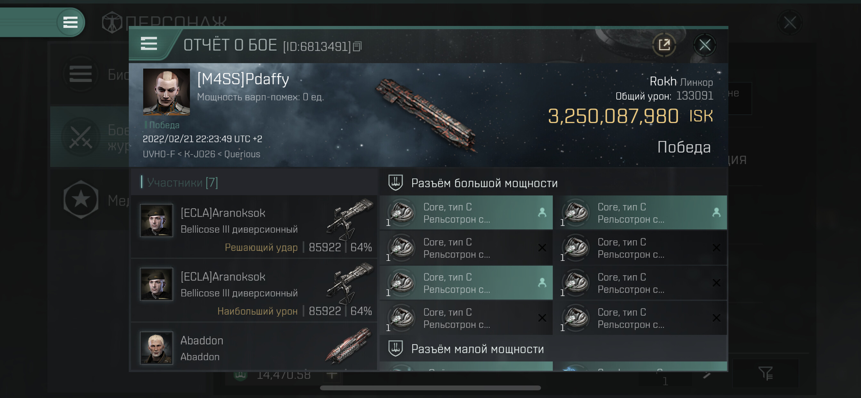Screen dimensions: 861x398
Task: Collapse the Разъём большой мощности section
Action: [x=484, y=183]
